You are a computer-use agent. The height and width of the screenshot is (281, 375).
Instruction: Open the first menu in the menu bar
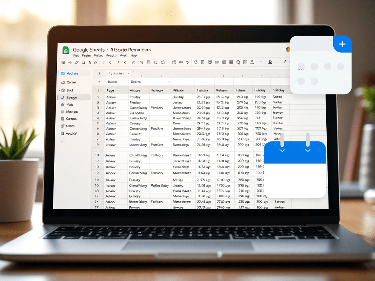click(x=76, y=56)
